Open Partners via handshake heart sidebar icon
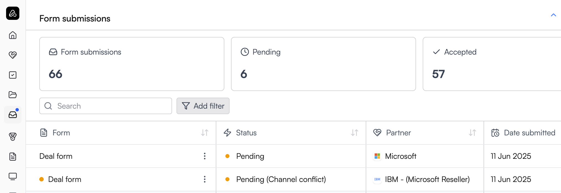Image resolution: width=561 pixels, height=193 pixels. tap(13, 55)
